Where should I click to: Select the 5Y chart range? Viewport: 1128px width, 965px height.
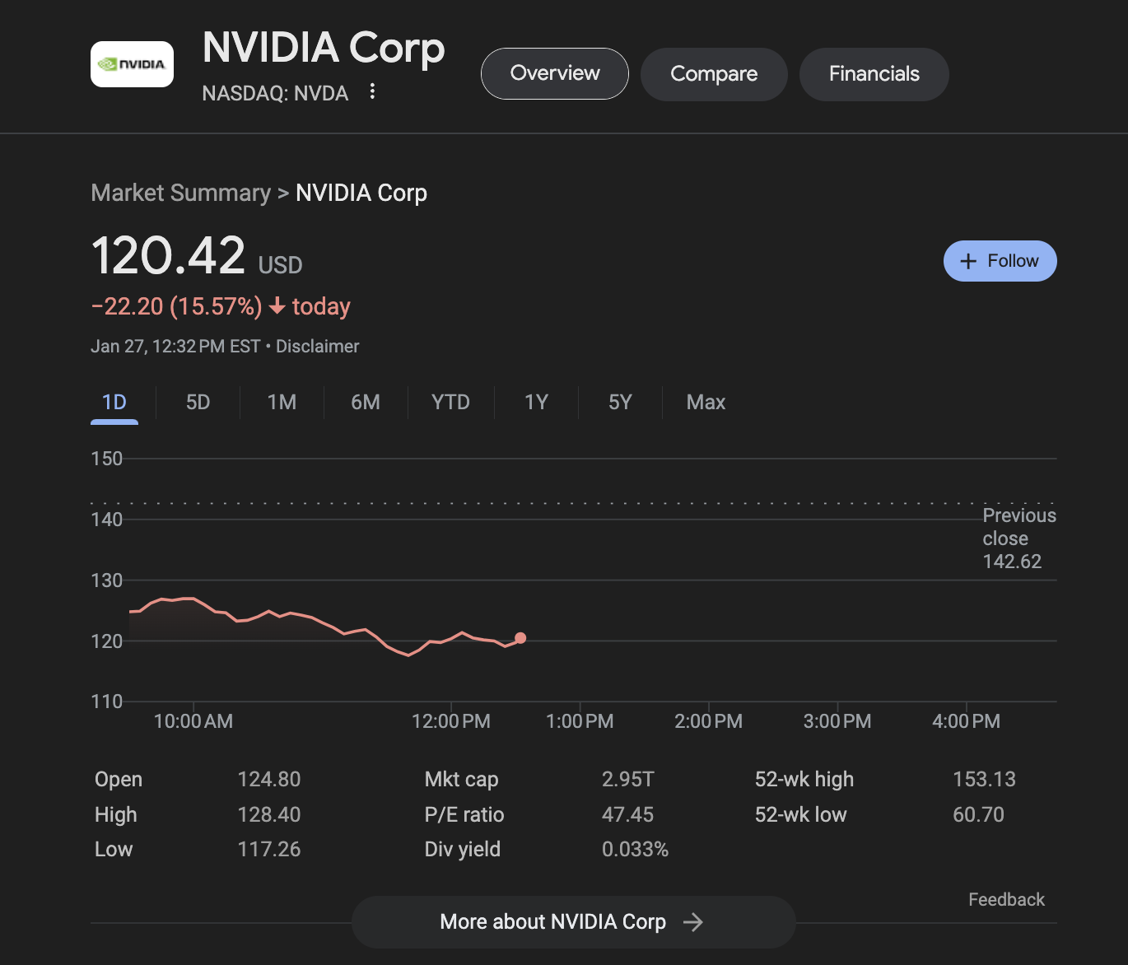click(x=620, y=402)
